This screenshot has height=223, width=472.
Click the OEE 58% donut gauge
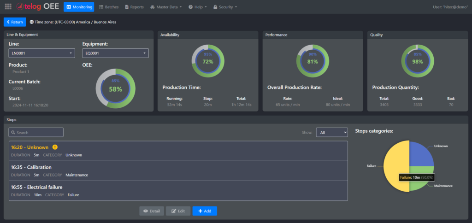115,88
